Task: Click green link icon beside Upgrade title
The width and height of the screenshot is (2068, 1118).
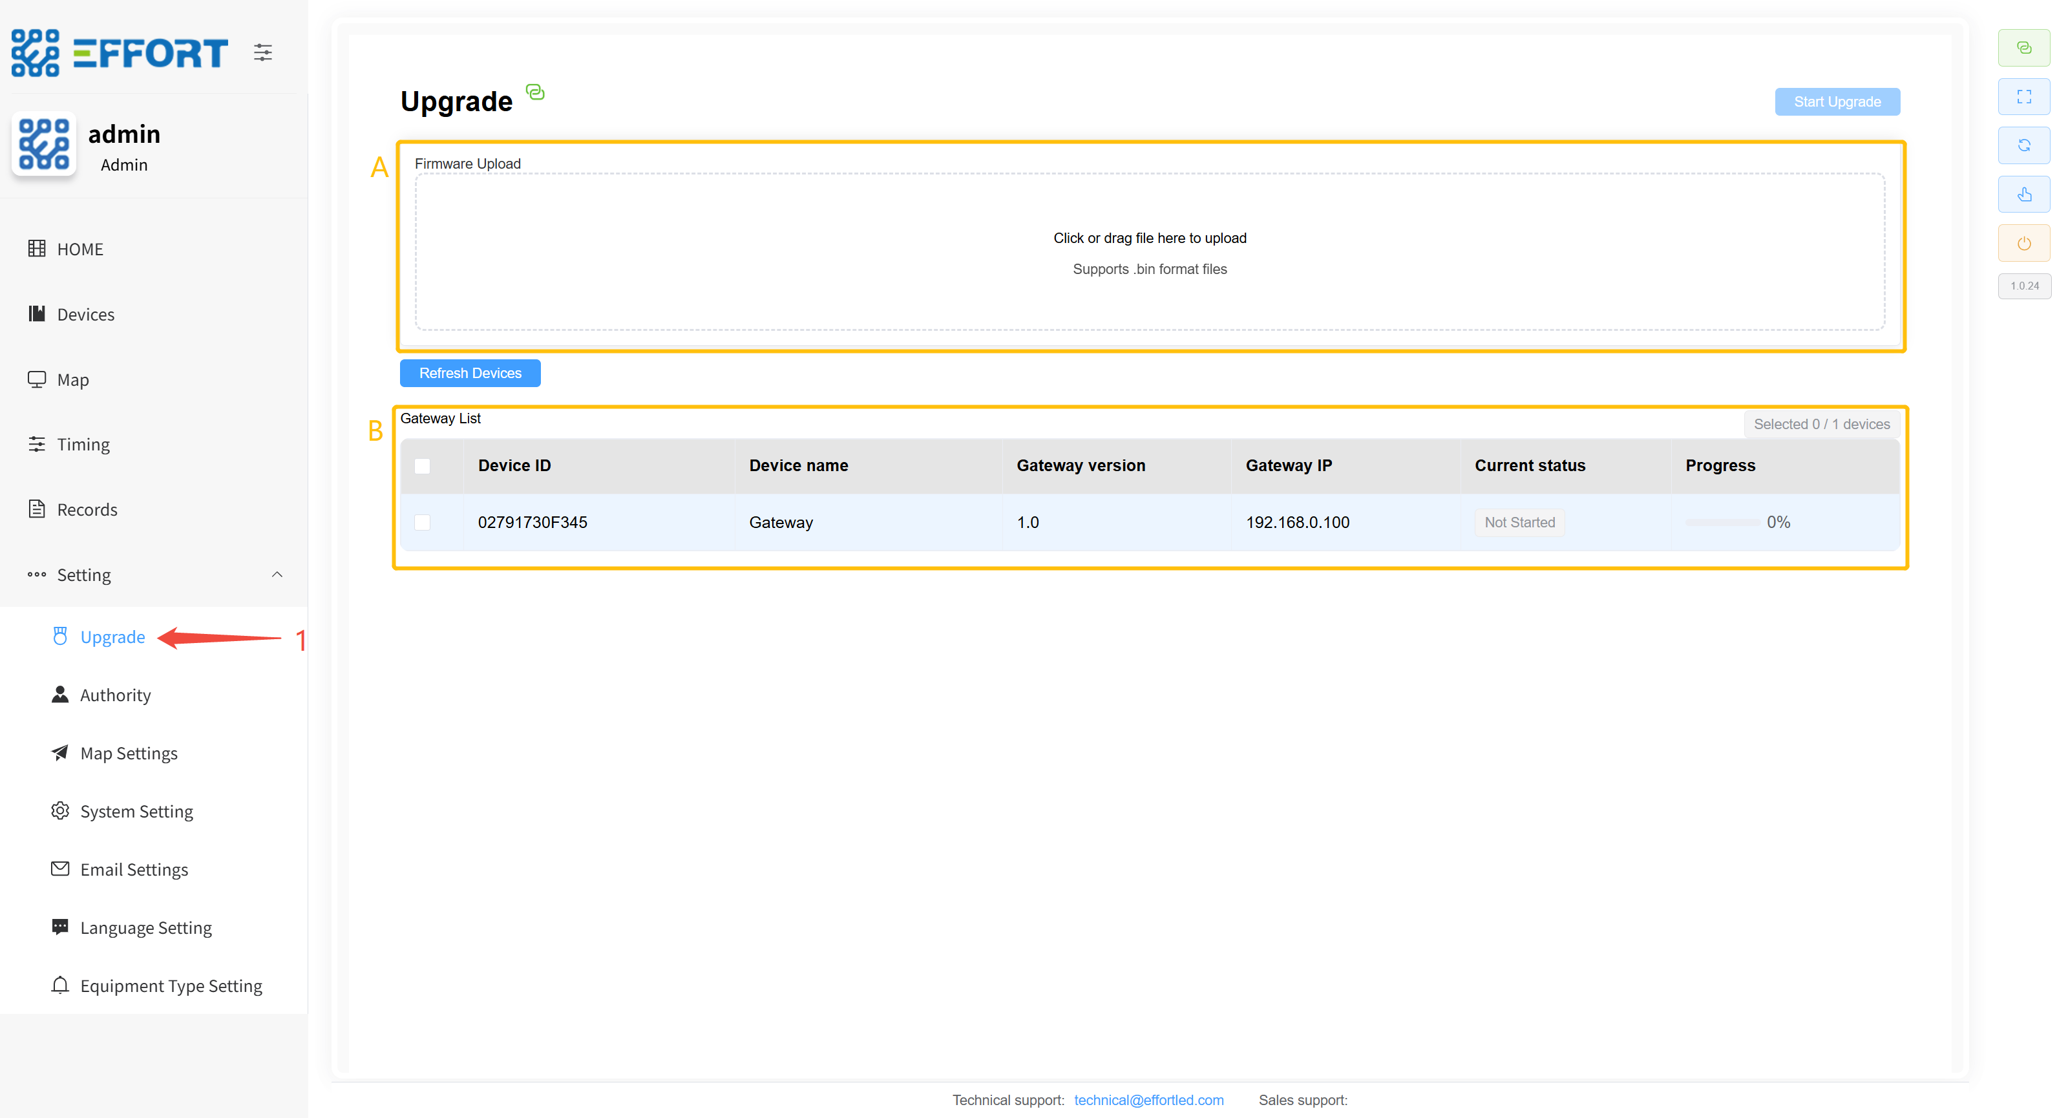Action: [x=534, y=92]
